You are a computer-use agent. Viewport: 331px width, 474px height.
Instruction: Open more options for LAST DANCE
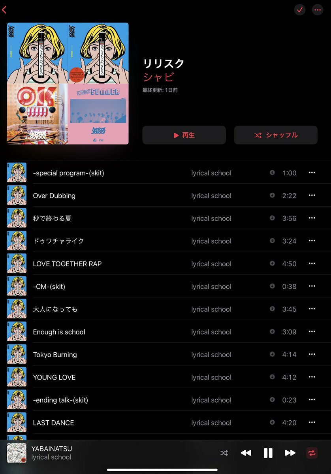[312, 423]
